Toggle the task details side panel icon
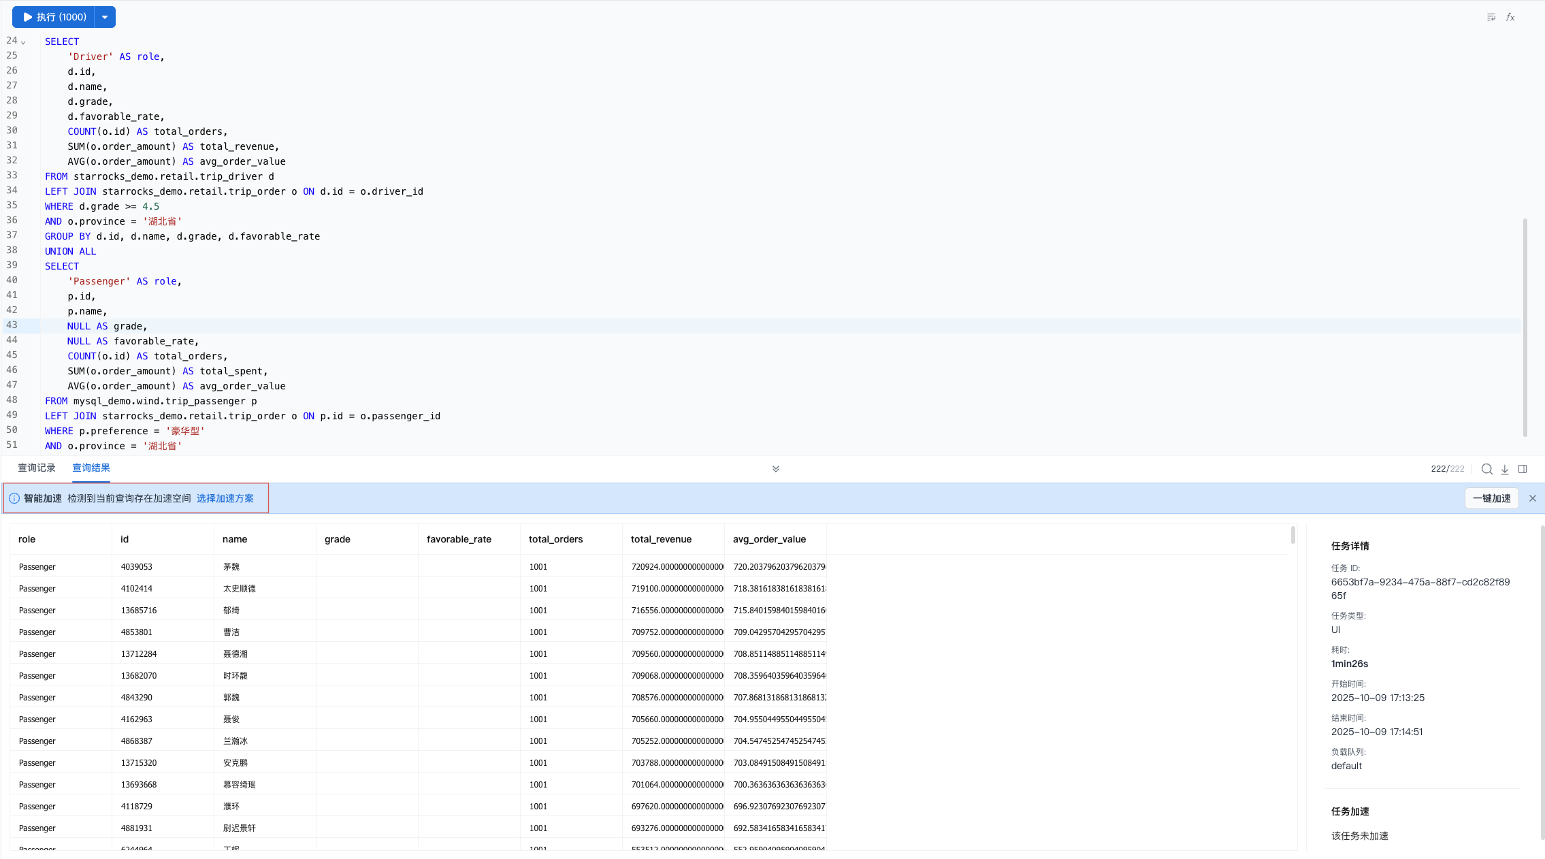Image resolution: width=1545 pixels, height=859 pixels. [x=1523, y=469]
